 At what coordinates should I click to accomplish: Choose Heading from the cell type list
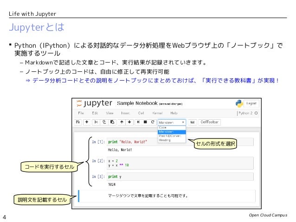172,140
